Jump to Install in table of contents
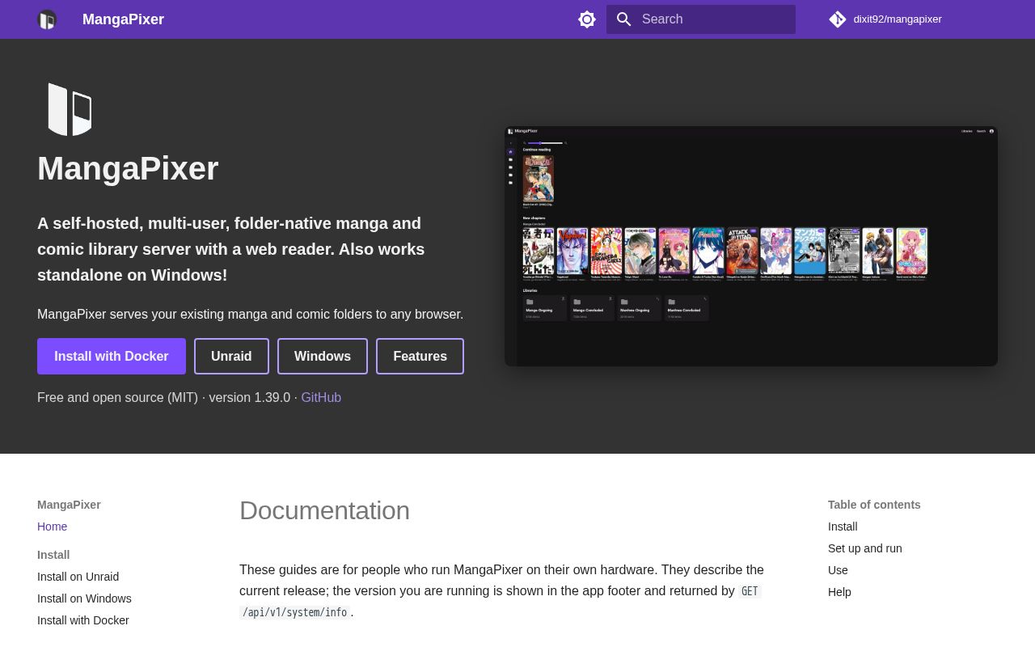This screenshot has width=1035, height=647. 843,526
